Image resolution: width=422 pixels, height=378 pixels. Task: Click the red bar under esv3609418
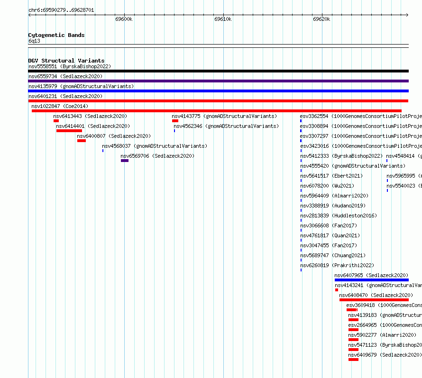[x=352, y=310]
